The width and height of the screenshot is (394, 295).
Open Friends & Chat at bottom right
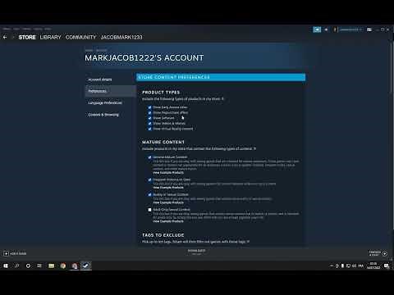(378, 253)
